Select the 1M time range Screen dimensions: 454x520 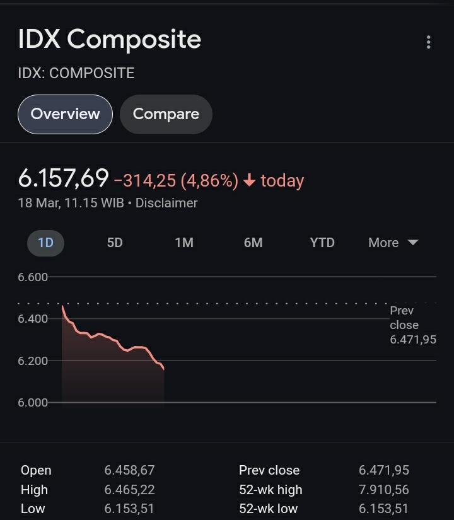click(x=184, y=243)
